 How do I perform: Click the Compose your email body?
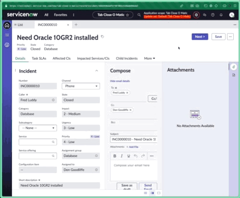pos(134,171)
